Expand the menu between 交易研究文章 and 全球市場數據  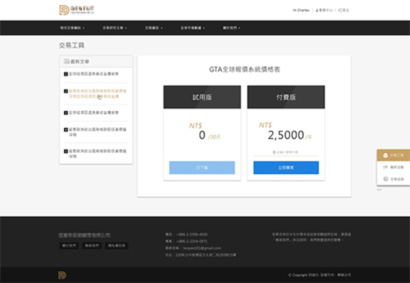[154, 28]
